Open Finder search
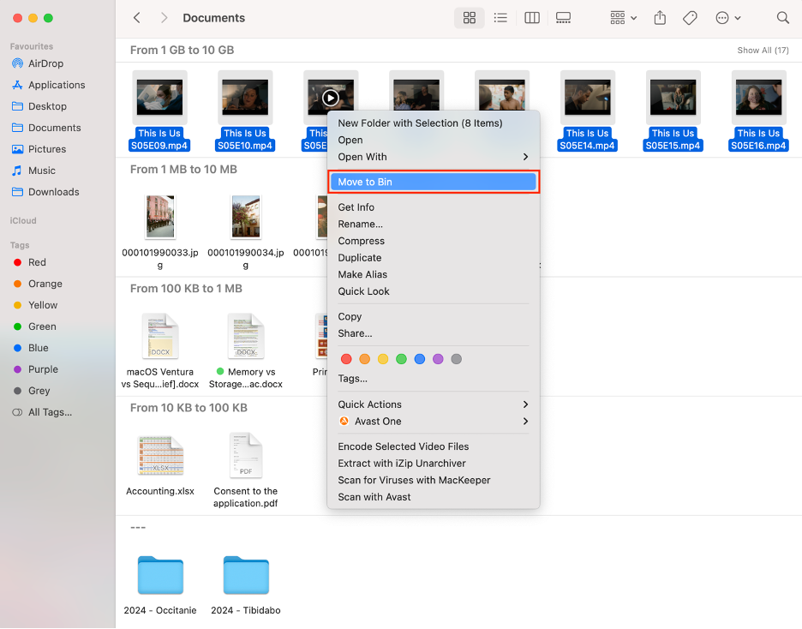The height and width of the screenshot is (629, 802). [782, 17]
